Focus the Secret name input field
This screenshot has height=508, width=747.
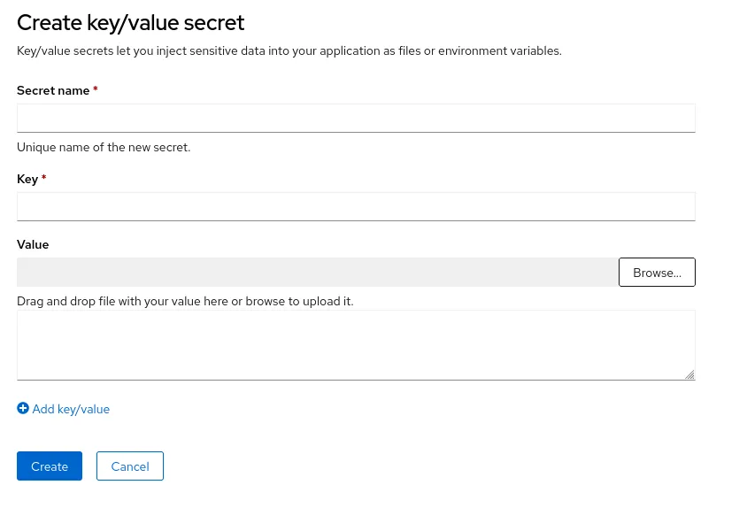coord(356,119)
